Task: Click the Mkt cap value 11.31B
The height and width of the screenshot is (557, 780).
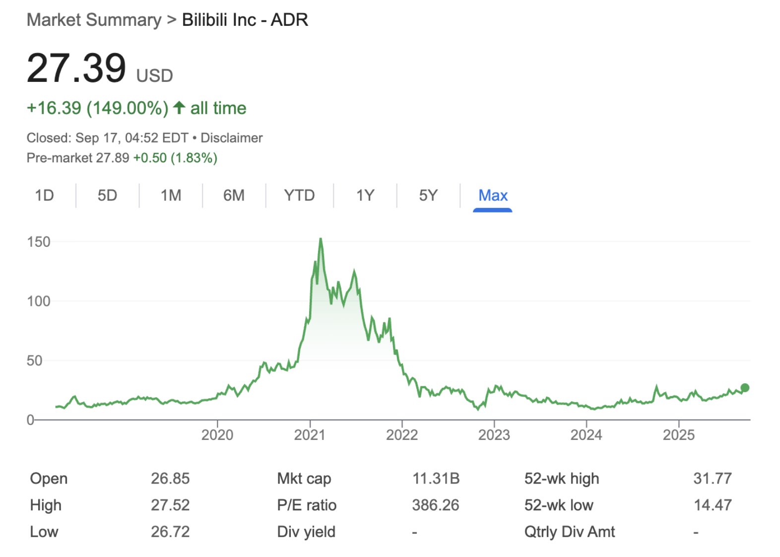Action: tap(436, 478)
